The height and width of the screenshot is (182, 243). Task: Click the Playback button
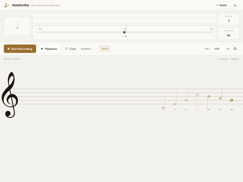[49, 49]
